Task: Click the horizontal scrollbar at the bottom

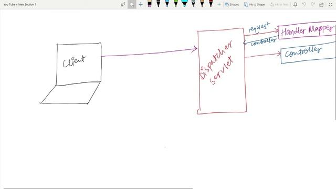Action: tap(98, 188)
